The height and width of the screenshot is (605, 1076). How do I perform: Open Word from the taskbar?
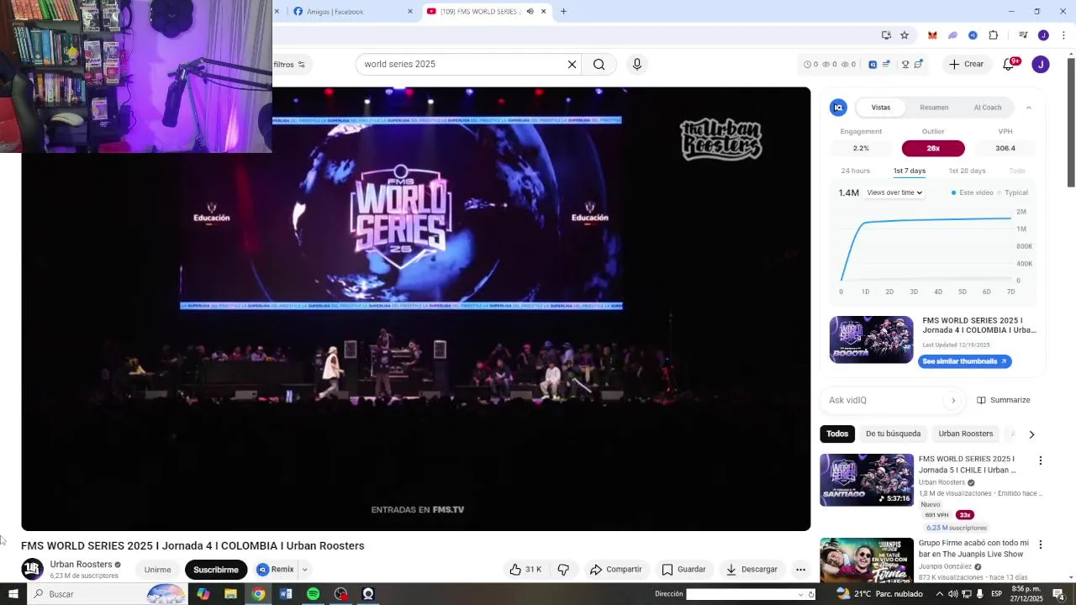[286, 594]
